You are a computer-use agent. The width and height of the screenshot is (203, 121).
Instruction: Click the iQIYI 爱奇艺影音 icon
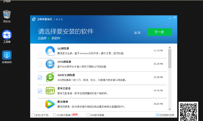click(x=50, y=91)
